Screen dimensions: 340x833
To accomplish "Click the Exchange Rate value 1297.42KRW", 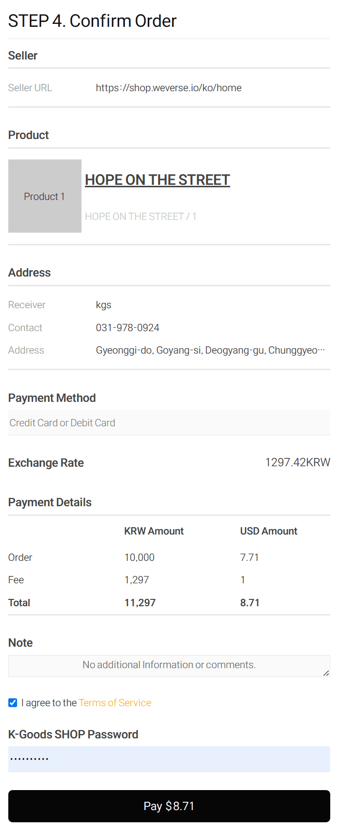I will tap(298, 462).
